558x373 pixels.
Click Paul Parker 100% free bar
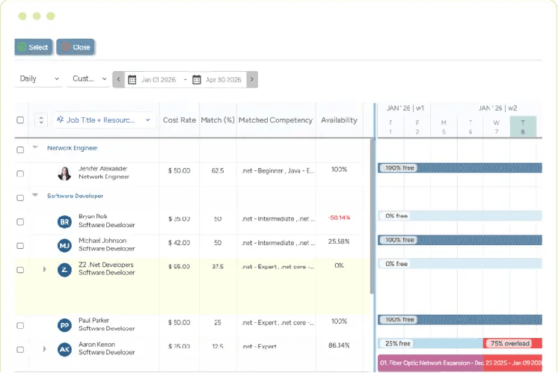click(x=460, y=320)
